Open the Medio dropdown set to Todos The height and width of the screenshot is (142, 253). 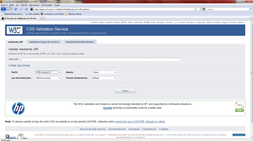tap(104, 72)
